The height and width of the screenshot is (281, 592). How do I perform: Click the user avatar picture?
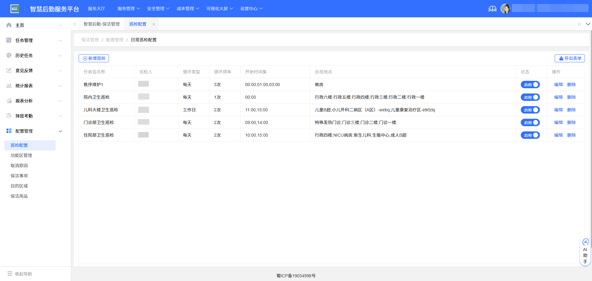coord(506,8)
